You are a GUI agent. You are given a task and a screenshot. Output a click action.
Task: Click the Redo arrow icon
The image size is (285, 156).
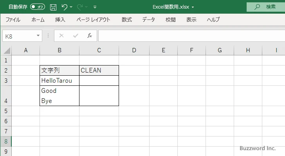point(79,7)
